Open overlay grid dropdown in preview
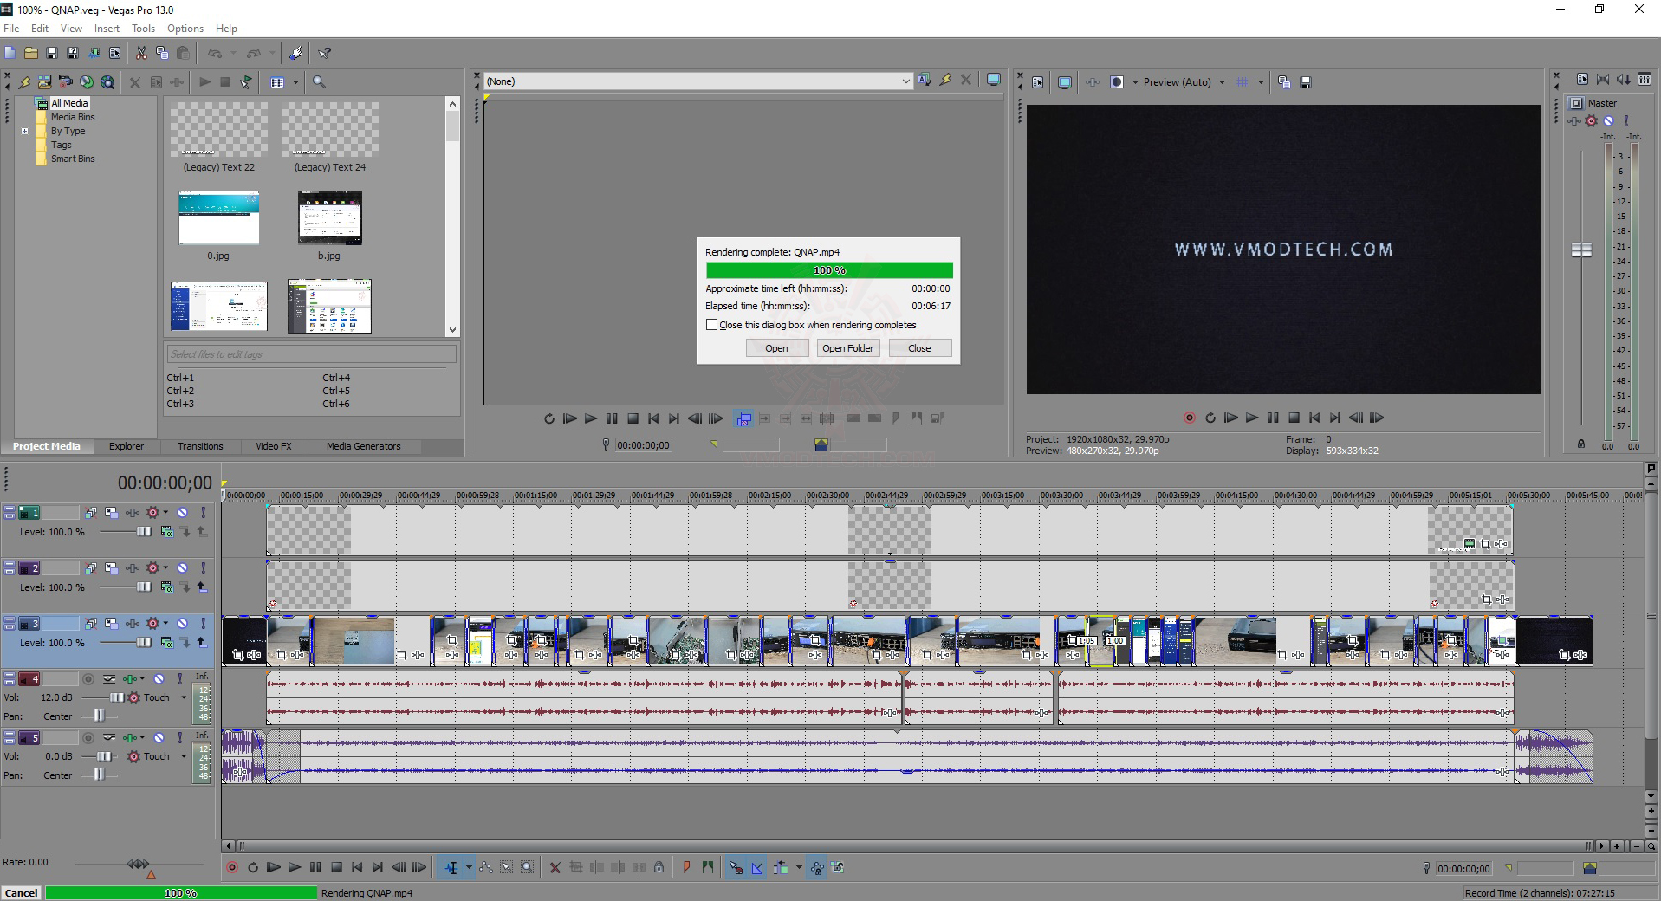The height and width of the screenshot is (901, 1661). (1261, 82)
